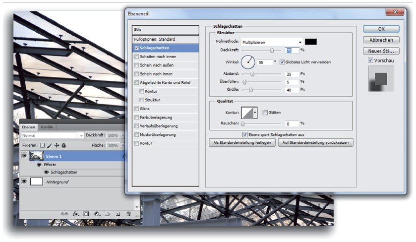The width and height of the screenshot is (416, 242).
Task: Click the add layer mask icon
Action: point(86,213)
